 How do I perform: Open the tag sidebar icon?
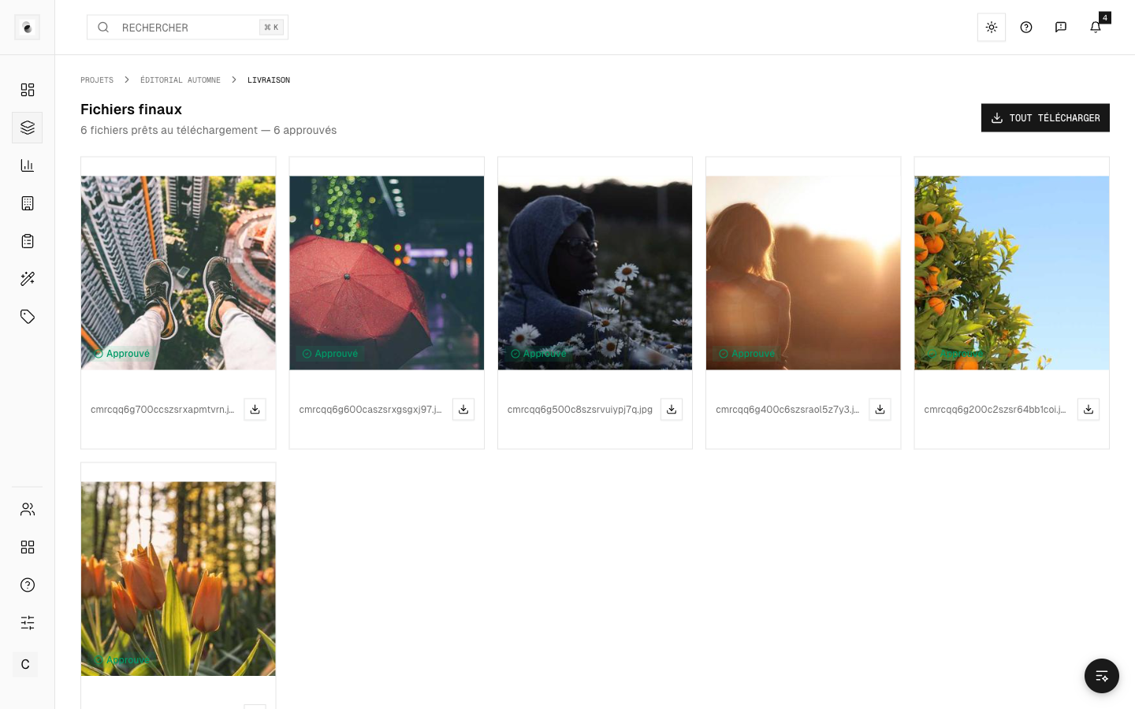[x=28, y=317]
